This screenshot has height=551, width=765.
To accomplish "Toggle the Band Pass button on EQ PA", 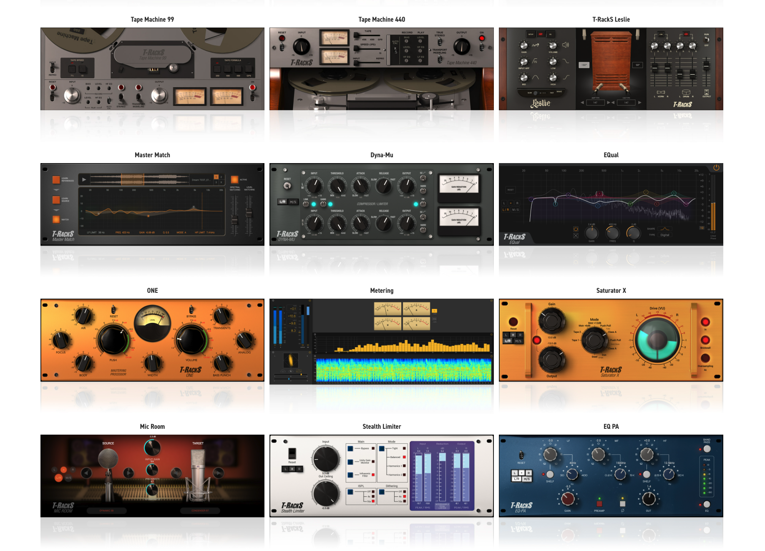I will pos(707,449).
